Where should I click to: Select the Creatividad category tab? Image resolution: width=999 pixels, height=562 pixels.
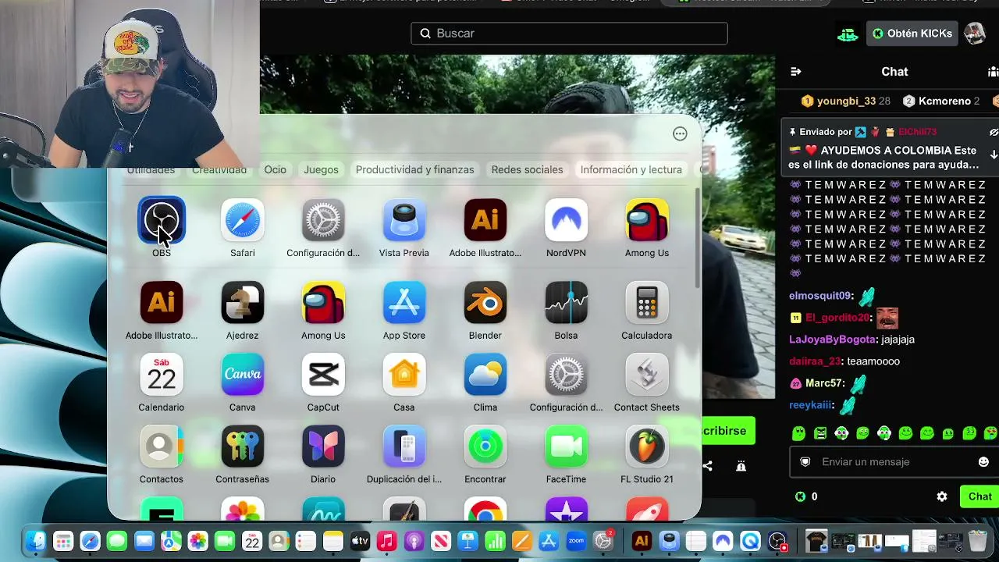click(x=219, y=169)
